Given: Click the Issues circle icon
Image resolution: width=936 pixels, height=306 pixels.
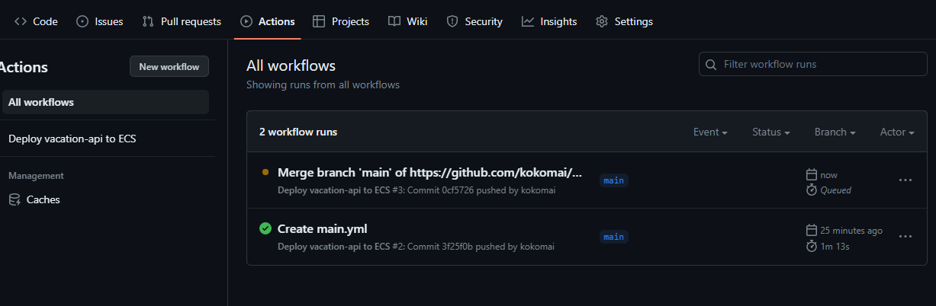Looking at the screenshot, I should 82,21.
